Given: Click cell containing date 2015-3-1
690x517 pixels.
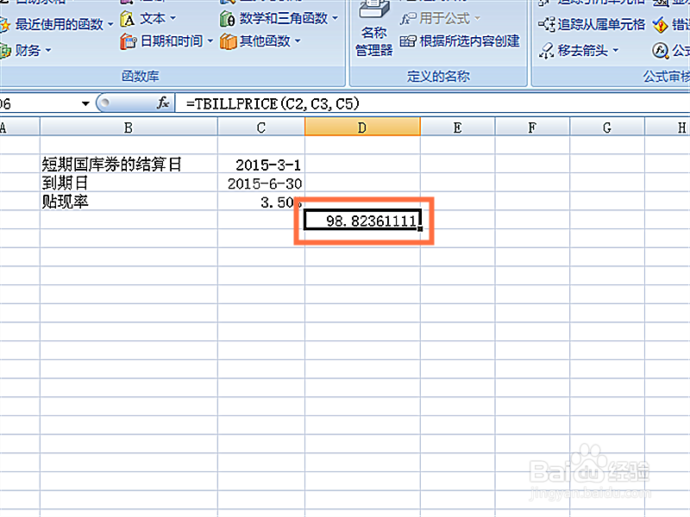Looking at the screenshot, I should point(261,165).
